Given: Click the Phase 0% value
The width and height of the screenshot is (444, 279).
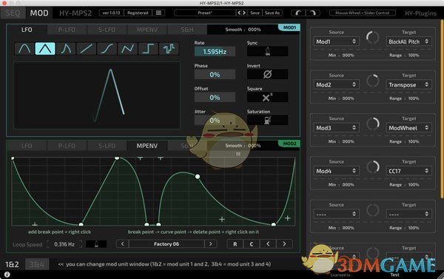Looking at the screenshot, I should (x=215, y=75).
